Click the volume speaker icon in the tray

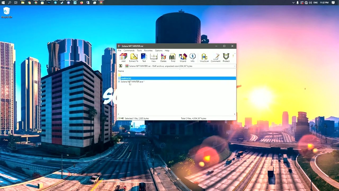(x=310, y=3)
